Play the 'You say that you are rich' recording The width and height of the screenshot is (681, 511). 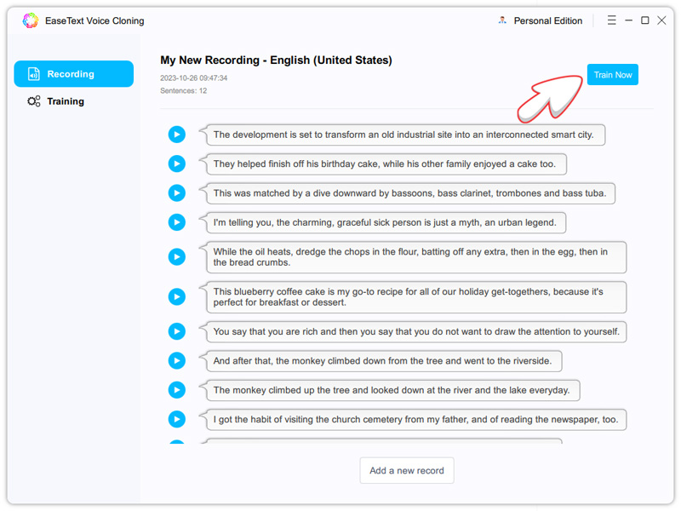pos(177,331)
